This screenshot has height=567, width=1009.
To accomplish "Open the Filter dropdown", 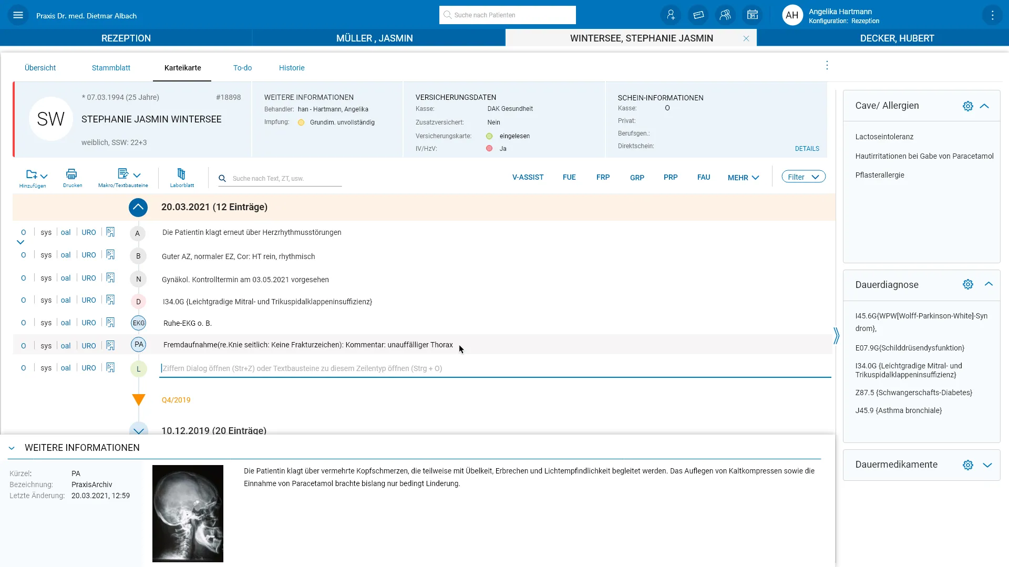I will [x=803, y=177].
